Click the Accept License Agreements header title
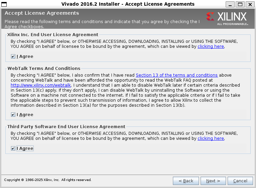This screenshot has width=256, height=188. tap(42, 13)
